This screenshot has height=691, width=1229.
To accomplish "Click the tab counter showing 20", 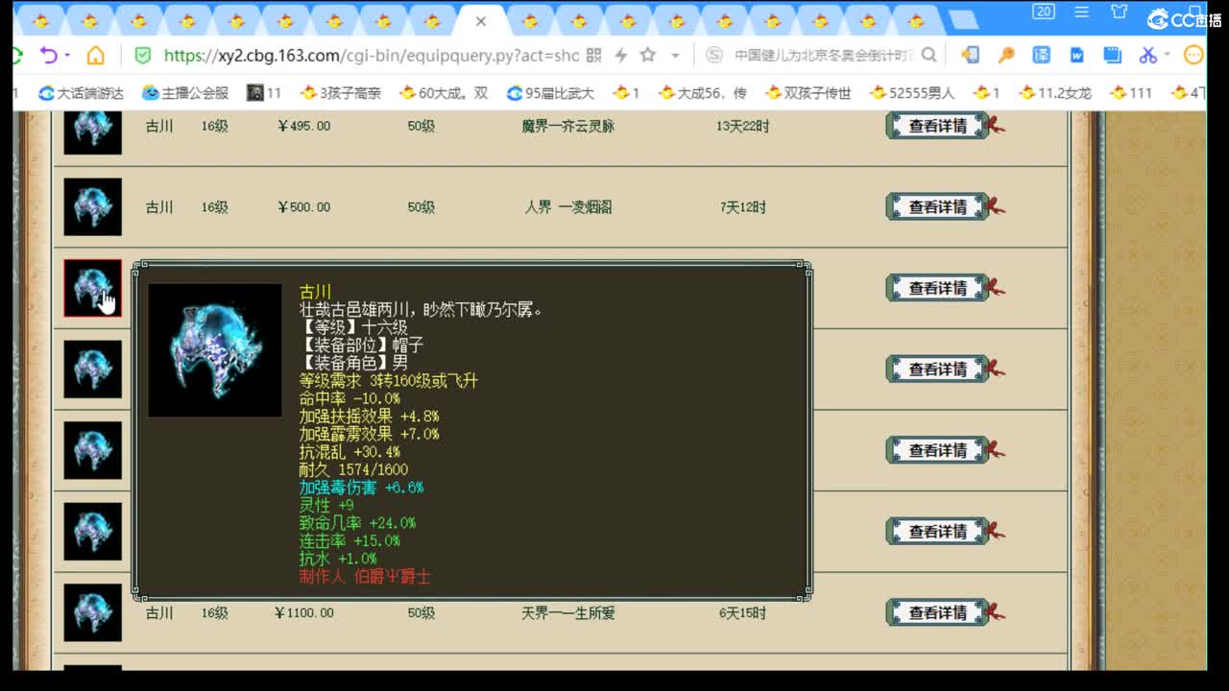I will pos(1044,12).
